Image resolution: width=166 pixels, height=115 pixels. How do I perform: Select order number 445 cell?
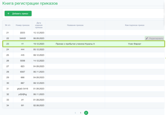(22, 55)
